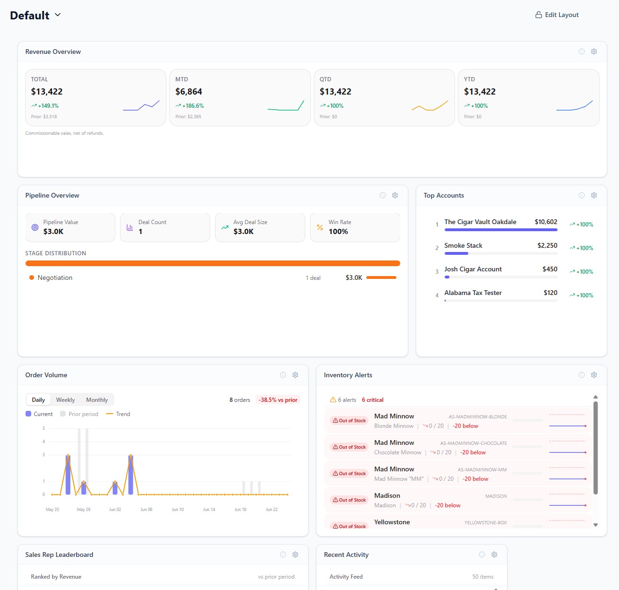Toggle the Prior period legend item
The width and height of the screenshot is (619, 590).
tap(79, 414)
